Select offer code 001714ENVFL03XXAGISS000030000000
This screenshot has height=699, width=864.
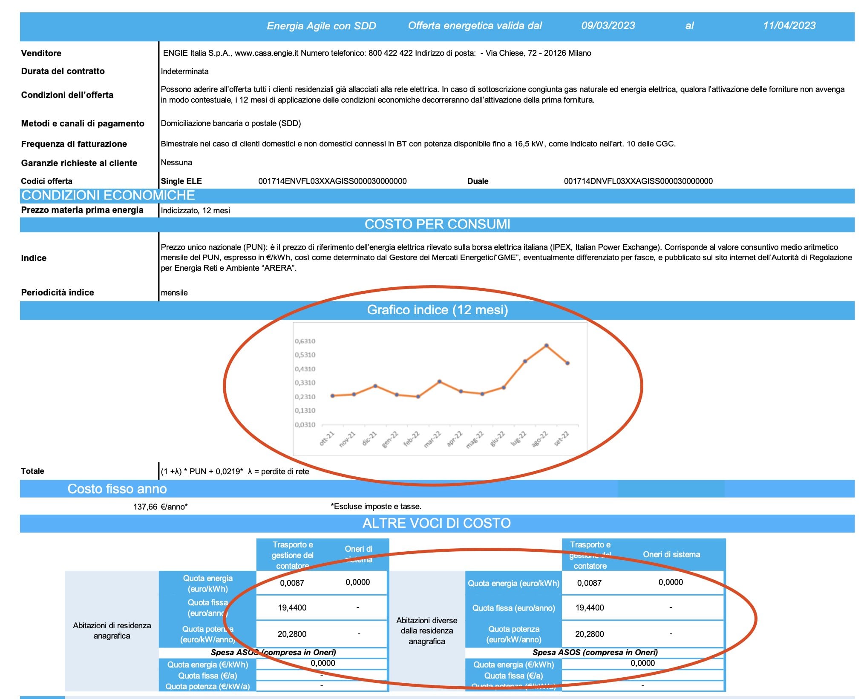click(333, 181)
